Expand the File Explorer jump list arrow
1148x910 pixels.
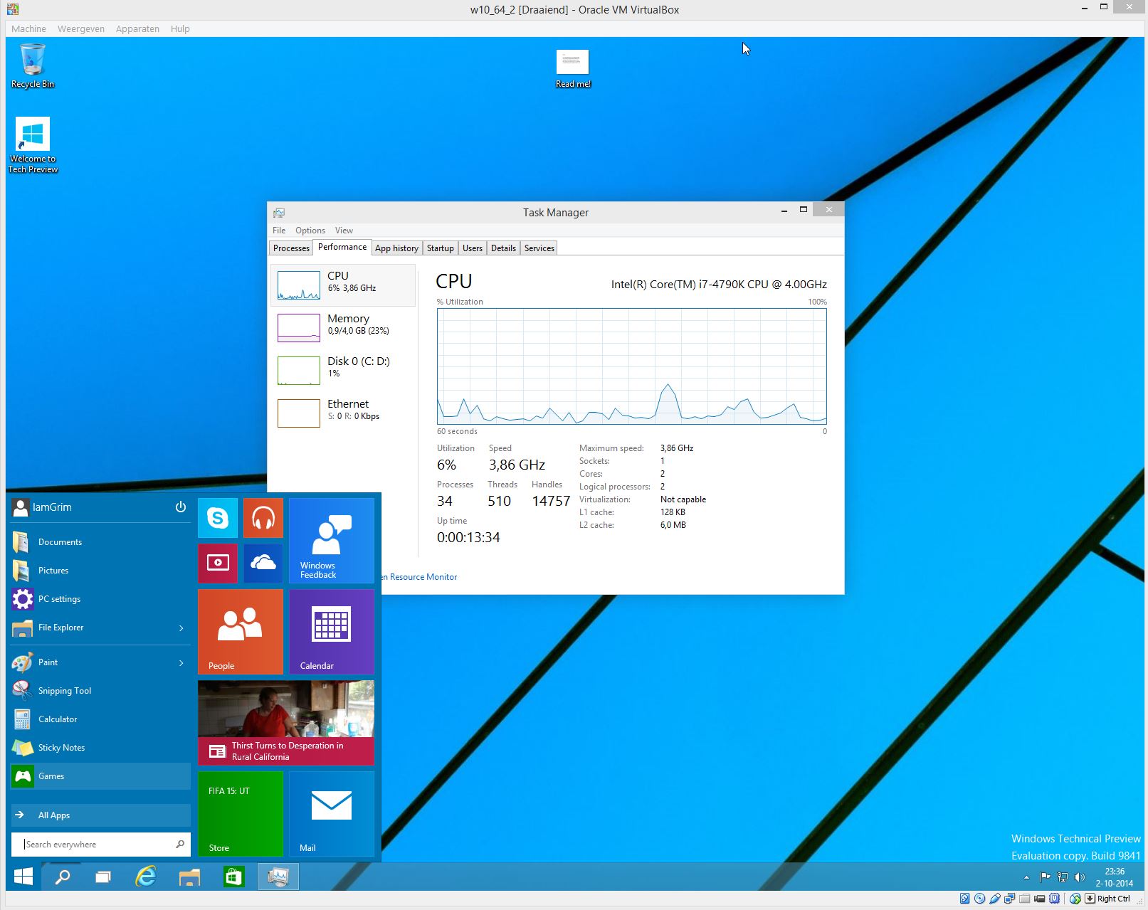pyautogui.click(x=181, y=628)
